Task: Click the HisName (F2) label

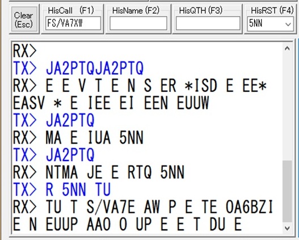Action: click(x=136, y=10)
